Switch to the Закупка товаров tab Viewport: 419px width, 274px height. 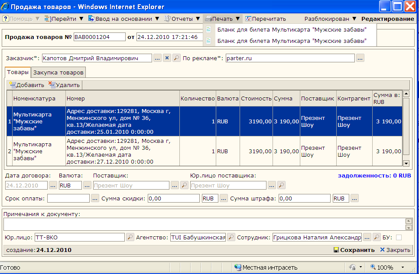(58, 72)
